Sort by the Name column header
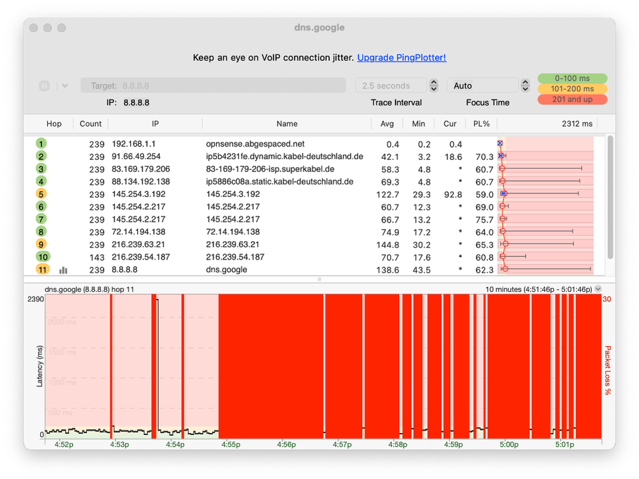 pos(287,123)
